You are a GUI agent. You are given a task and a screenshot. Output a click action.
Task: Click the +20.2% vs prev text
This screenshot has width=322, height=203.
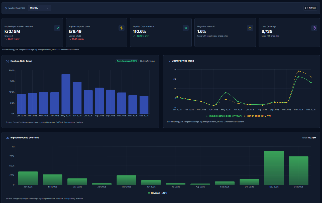[x=142, y=36]
